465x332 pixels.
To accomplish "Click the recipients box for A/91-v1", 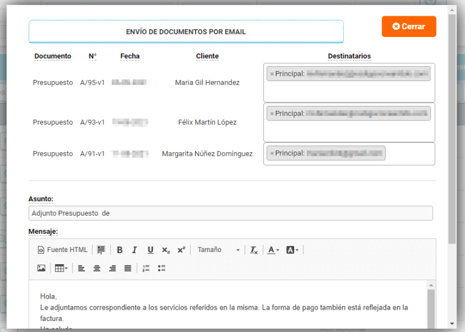I will (x=349, y=154).
